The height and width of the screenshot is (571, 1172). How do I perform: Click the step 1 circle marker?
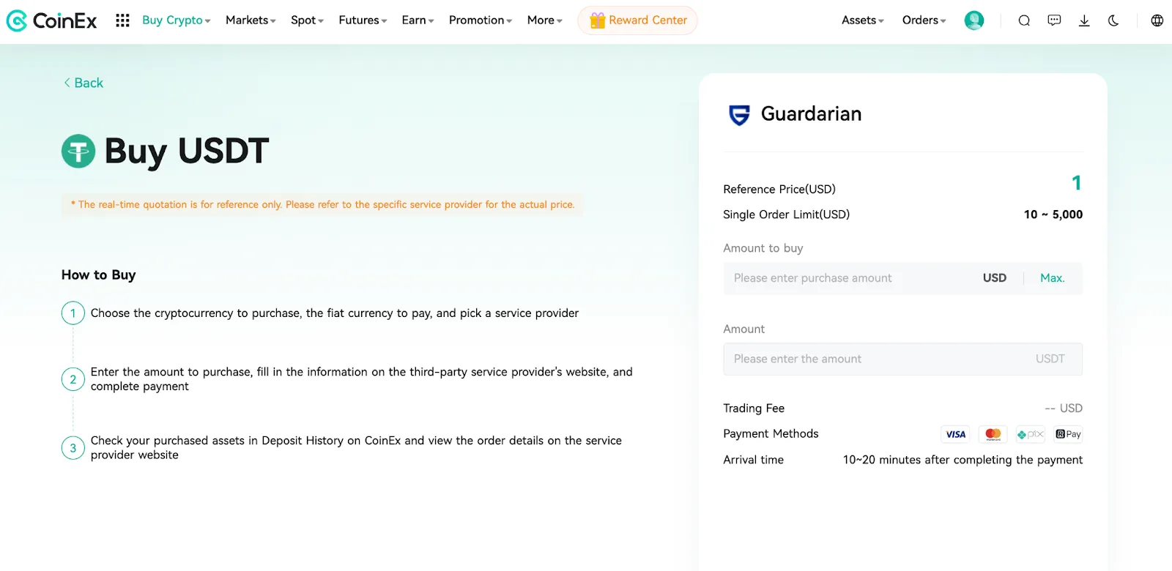(73, 313)
